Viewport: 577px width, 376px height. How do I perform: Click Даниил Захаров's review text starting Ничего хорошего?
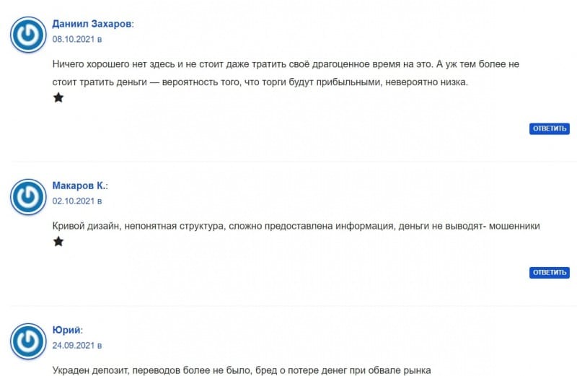pyautogui.click(x=286, y=73)
